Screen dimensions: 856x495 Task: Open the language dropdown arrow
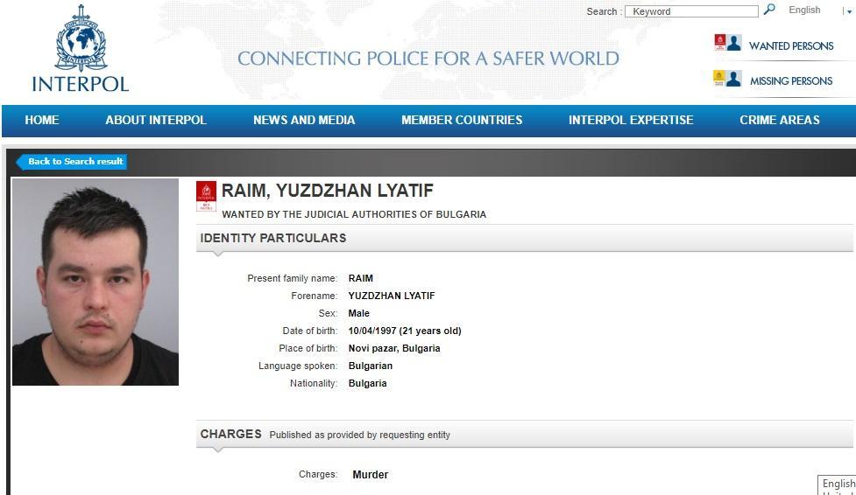tap(846, 11)
